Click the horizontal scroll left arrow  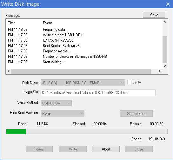[9, 71]
